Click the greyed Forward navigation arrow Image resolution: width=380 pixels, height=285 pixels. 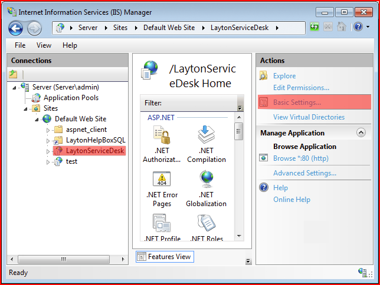(x=34, y=28)
